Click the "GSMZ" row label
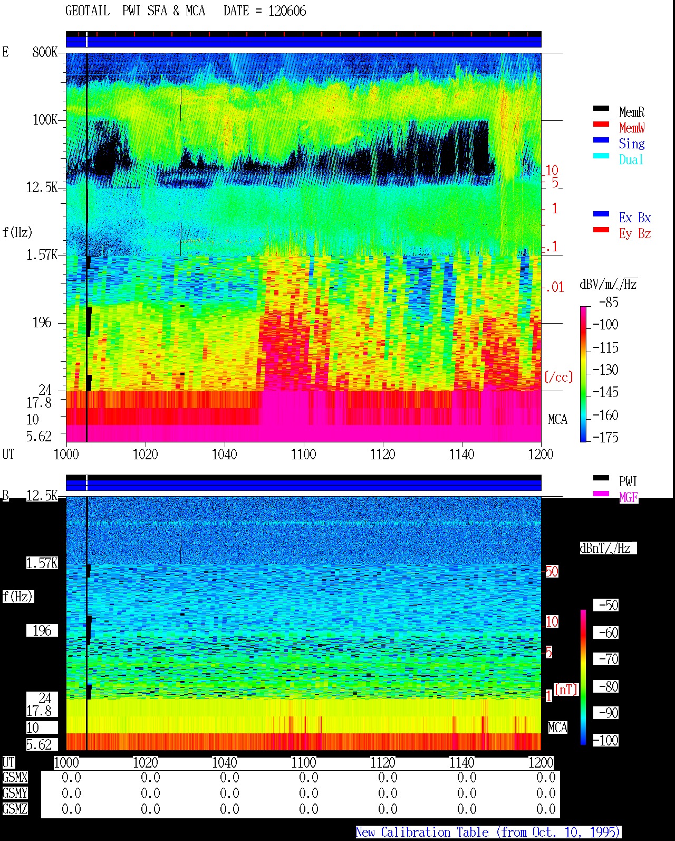Viewport: 675px width, 841px height. [15, 809]
